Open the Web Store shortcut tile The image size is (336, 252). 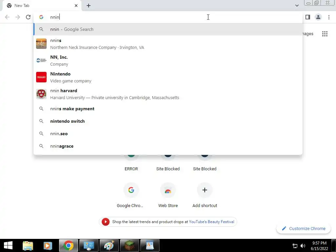(168, 196)
